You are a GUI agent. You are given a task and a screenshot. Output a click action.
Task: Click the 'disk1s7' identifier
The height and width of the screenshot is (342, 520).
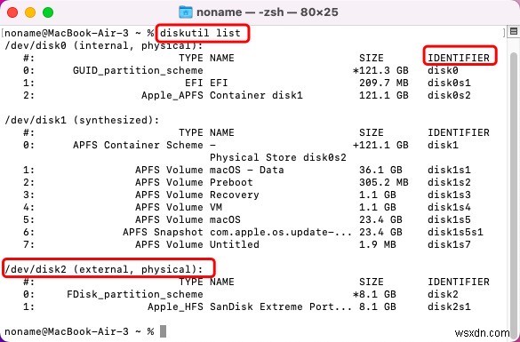(x=449, y=244)
